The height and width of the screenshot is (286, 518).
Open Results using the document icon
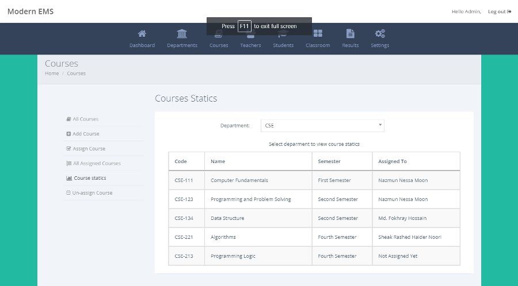[350, 33]
